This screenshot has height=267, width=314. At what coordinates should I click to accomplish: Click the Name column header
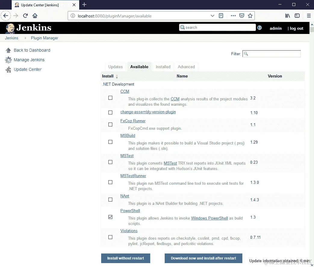point(182,76)
